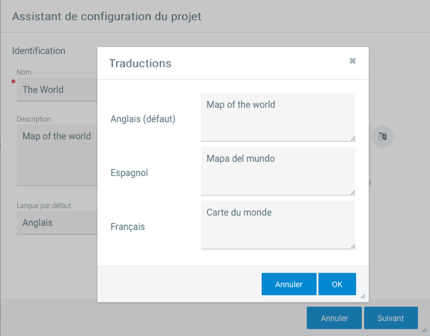Click the resize handle of the Espagnol textarea
Image resolution: width=430 pixels, height=336 pixels.
click(352, 192)
